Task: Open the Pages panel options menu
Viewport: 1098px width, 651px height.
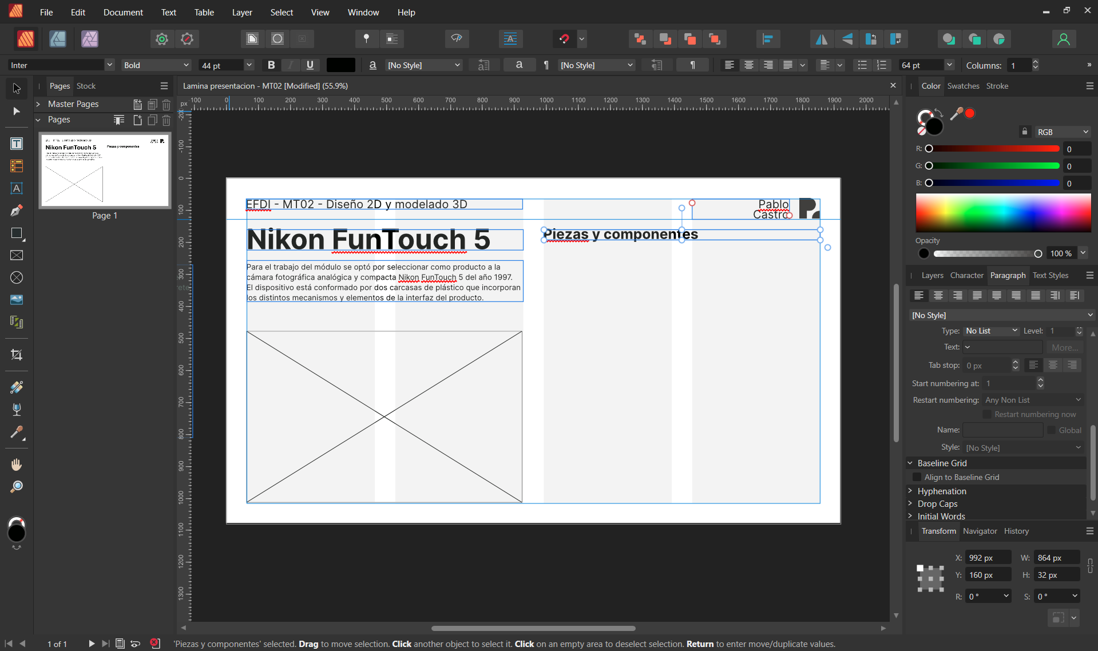Action: click(x=164, y=86)
